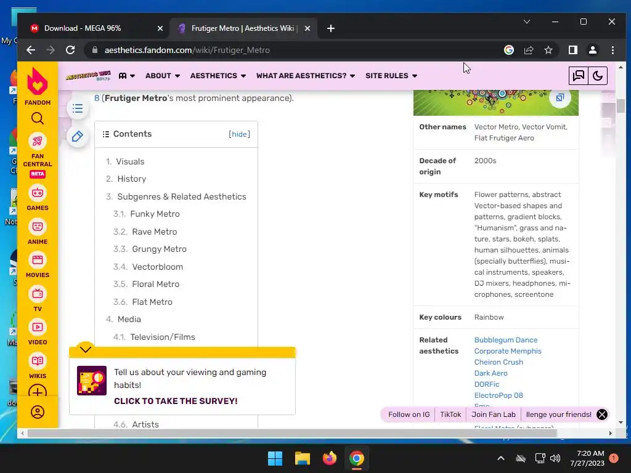The height and width of the screenshot is (473, 631).
Task: Click the horizontal scrollbar at bottom
Action: 291,433
